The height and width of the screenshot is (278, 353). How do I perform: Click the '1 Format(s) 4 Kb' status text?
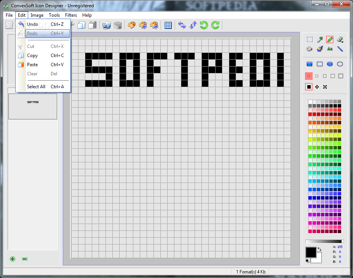click(x=251, y=272)
